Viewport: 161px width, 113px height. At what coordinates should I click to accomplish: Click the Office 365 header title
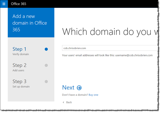[18, 4]
